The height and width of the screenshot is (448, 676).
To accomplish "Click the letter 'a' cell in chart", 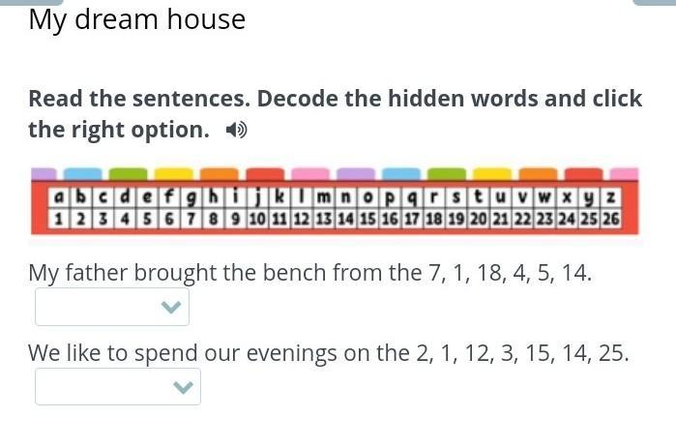I will tap(59, 197).
